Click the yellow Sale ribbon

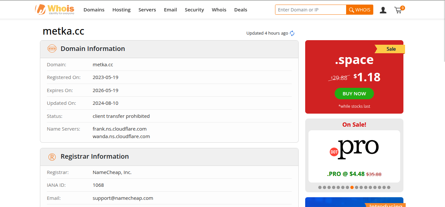coord(390,49)
